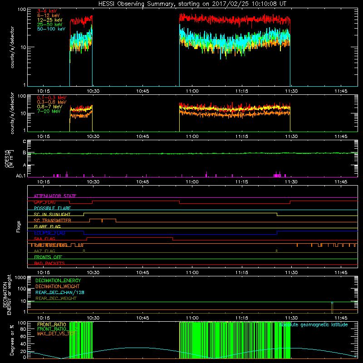Select the REAR_DEC_WEIGHT legend label
This screenshot has width=363, height=363.
[56, 299]
